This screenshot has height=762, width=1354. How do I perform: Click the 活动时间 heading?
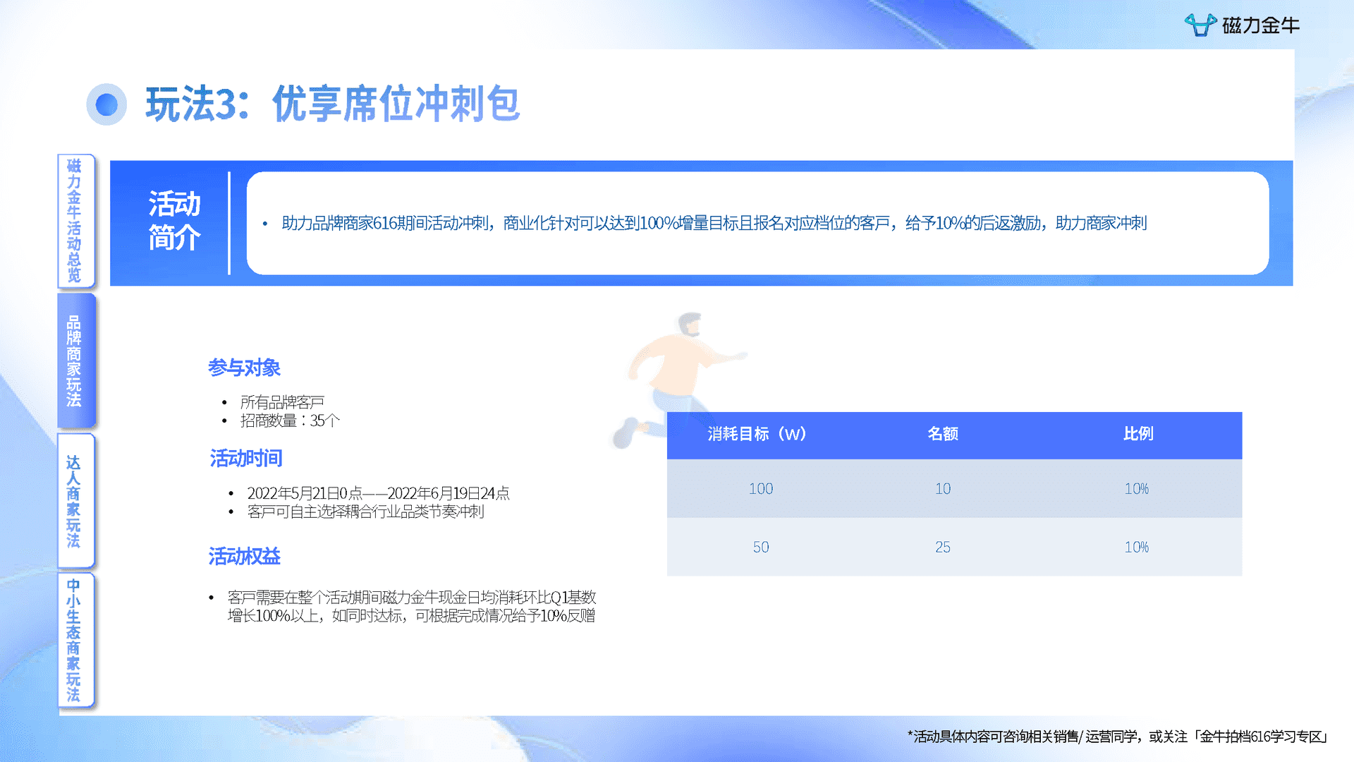[246, 459]
